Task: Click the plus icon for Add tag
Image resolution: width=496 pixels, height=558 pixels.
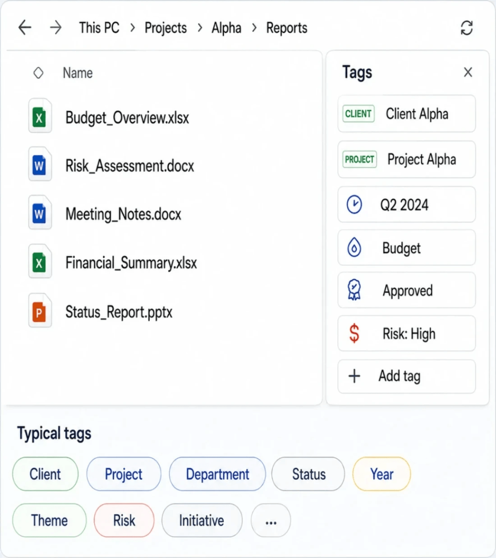Action: coord(354,376)
